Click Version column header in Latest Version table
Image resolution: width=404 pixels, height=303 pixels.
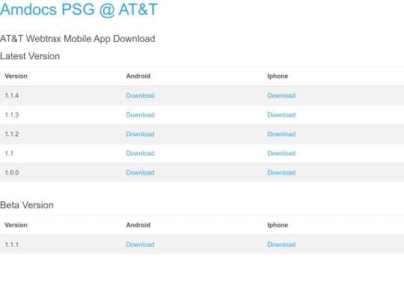click(16, 76)
